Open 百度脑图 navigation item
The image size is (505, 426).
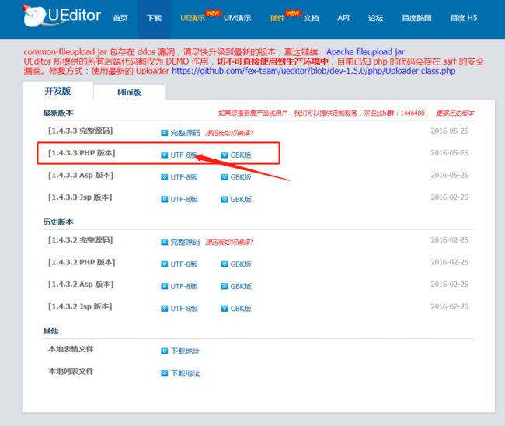(416, 18)
